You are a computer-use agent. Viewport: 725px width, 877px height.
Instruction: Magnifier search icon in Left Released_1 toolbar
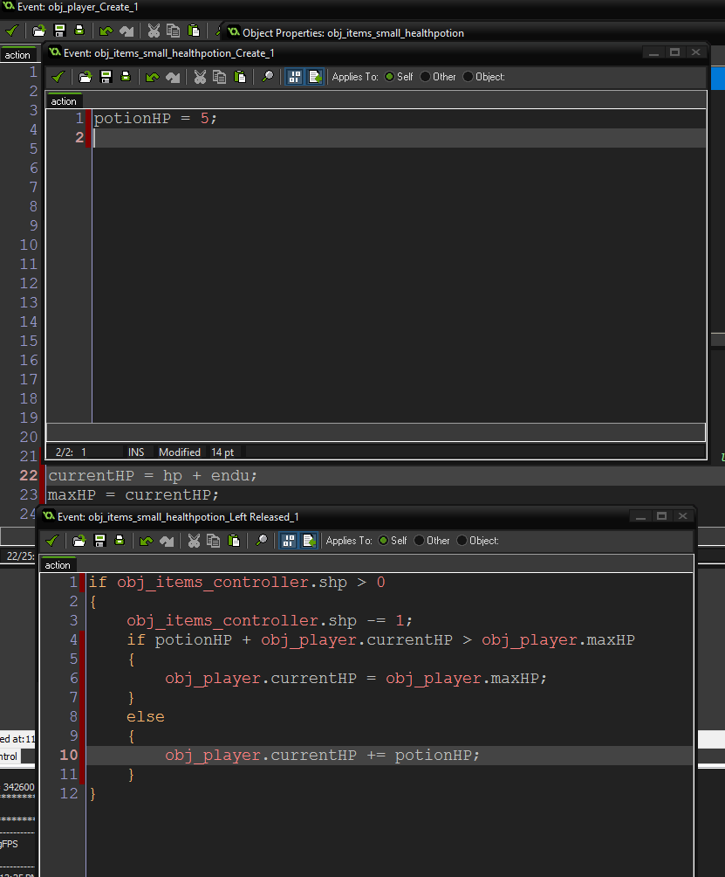(262, 541)
